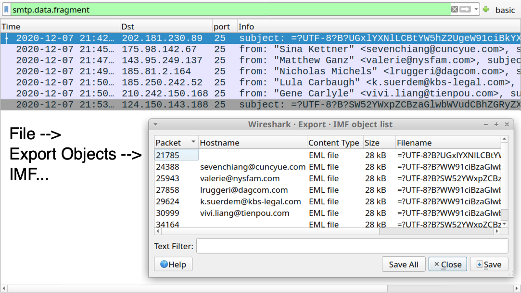Sort packets by the port column header
Viewport: 521px width, 293px height.
225,27
